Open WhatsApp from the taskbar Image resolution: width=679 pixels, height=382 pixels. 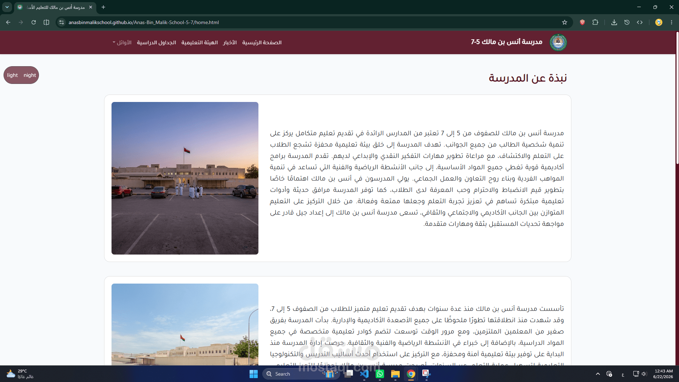(380, 374)
